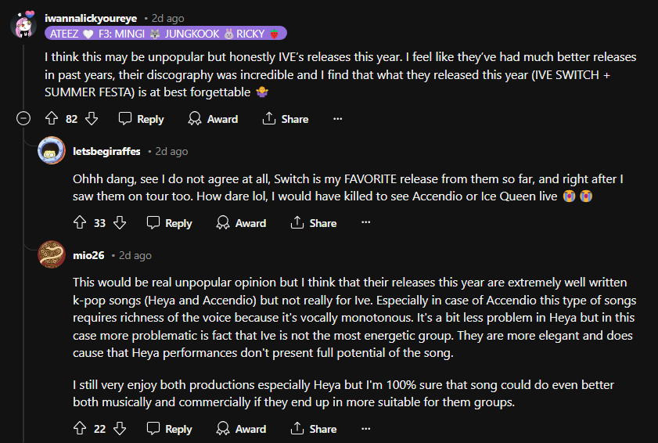The height and width of the screenshot is (443, 658).
Task: Downvote letsbegiraffes' reply
Action: (x=120, y=223)
